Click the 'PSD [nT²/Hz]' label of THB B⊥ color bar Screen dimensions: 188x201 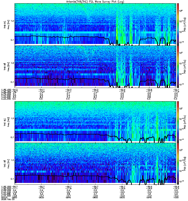(x=185, y=24)
